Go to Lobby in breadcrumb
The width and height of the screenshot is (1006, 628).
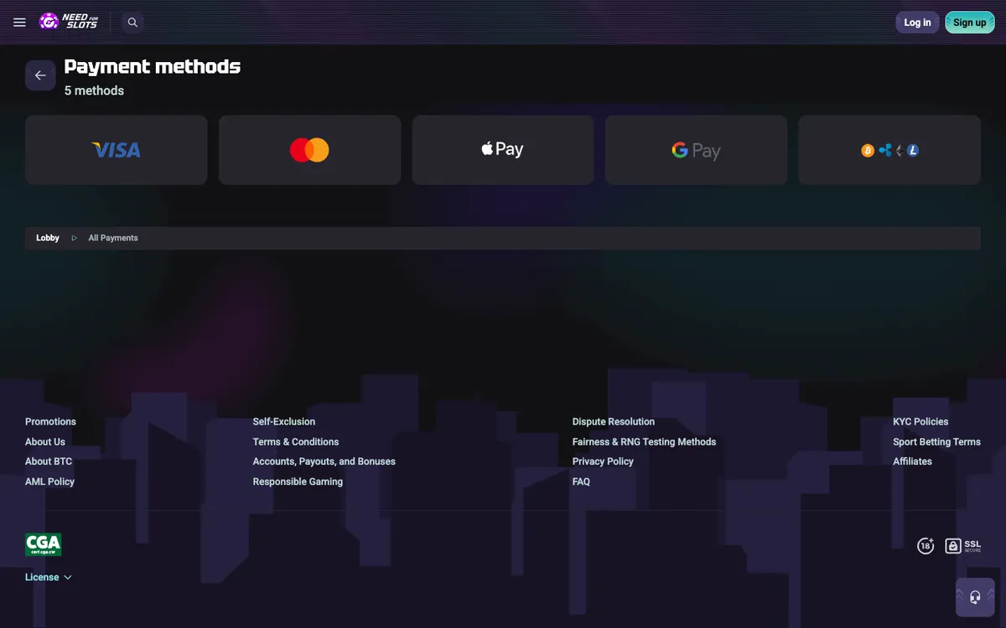[x=48, y=238]
